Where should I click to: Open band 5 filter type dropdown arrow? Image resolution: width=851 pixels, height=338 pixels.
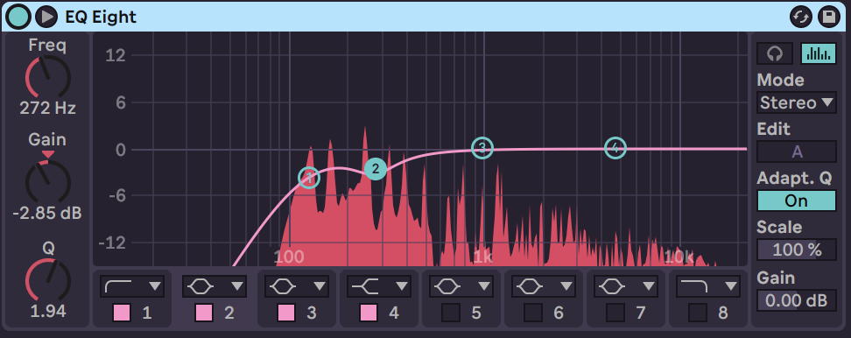[484, 286]
